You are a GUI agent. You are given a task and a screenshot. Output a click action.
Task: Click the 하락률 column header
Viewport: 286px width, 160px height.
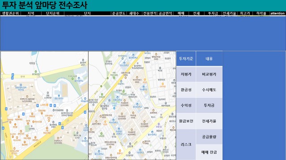click(x=261, y=13)
